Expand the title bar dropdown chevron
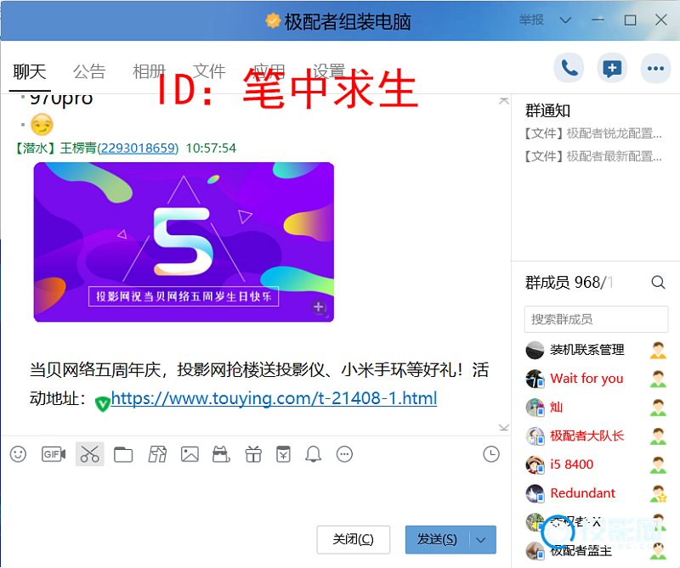The image size is (680, 568). pos(565,20)
